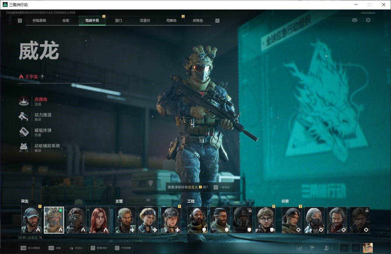Open the help question mark beside 王宇昊

tap(42, 77)
